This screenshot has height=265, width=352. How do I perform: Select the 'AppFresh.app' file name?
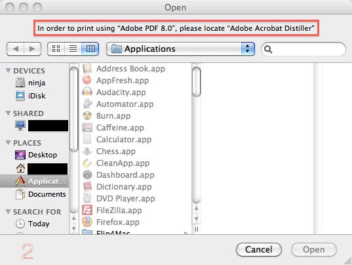click(x=123, y=81)
